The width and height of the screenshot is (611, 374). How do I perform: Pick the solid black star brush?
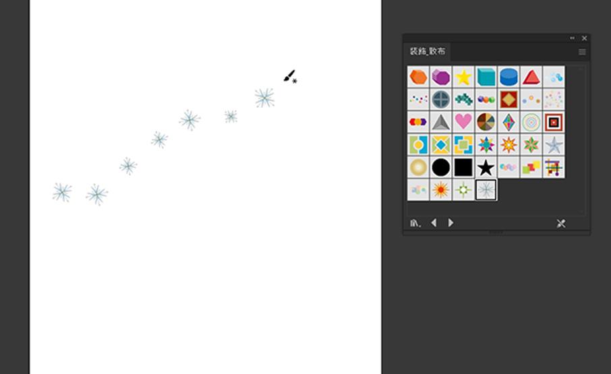click(x=486, y=167)
